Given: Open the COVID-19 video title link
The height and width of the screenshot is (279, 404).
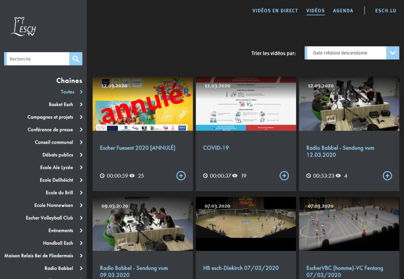Looking at the screenshot, I should pos(216,148).
